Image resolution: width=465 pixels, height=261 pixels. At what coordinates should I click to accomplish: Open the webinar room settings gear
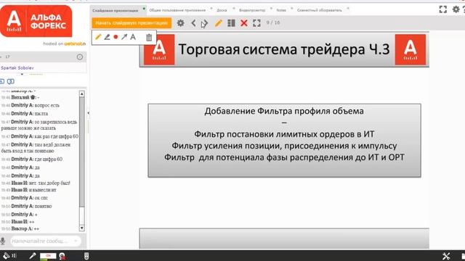tap(456, 9)
